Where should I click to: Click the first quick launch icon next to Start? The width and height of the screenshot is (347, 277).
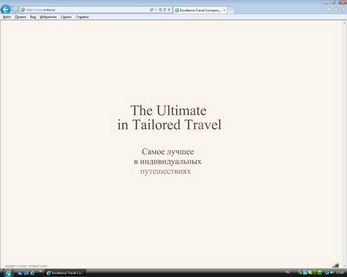20,273
